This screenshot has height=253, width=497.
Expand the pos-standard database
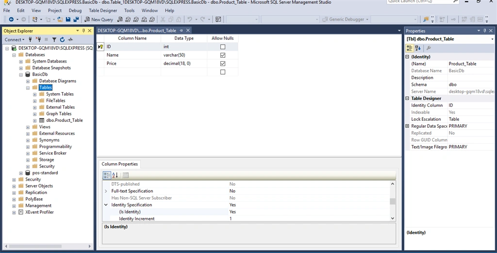21,173
